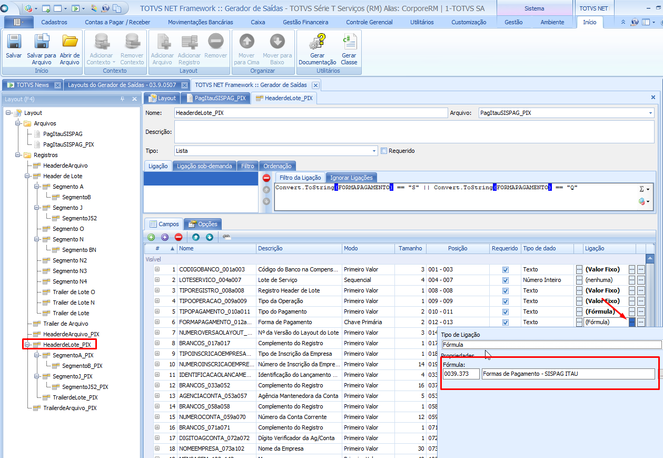Open the sigma formula menu icon
Image resolution: width=663 pixels, height=458 pixels.
[644, 189]
